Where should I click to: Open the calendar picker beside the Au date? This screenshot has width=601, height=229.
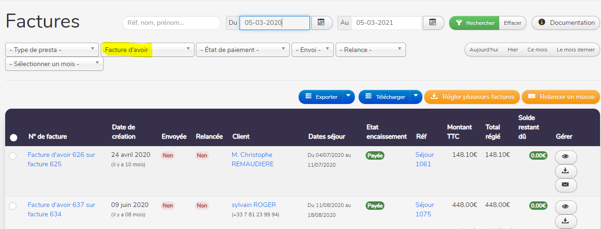click(433, 22)
